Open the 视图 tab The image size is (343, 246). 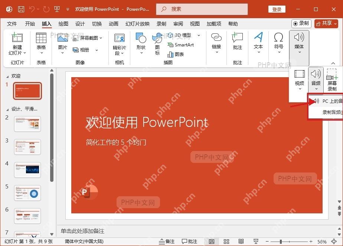tap(195, 24)
